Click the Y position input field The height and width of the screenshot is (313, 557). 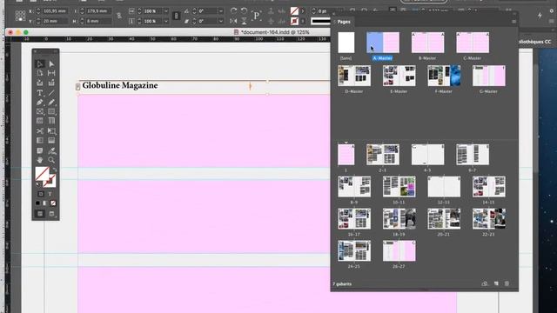[x=55, y=21]
